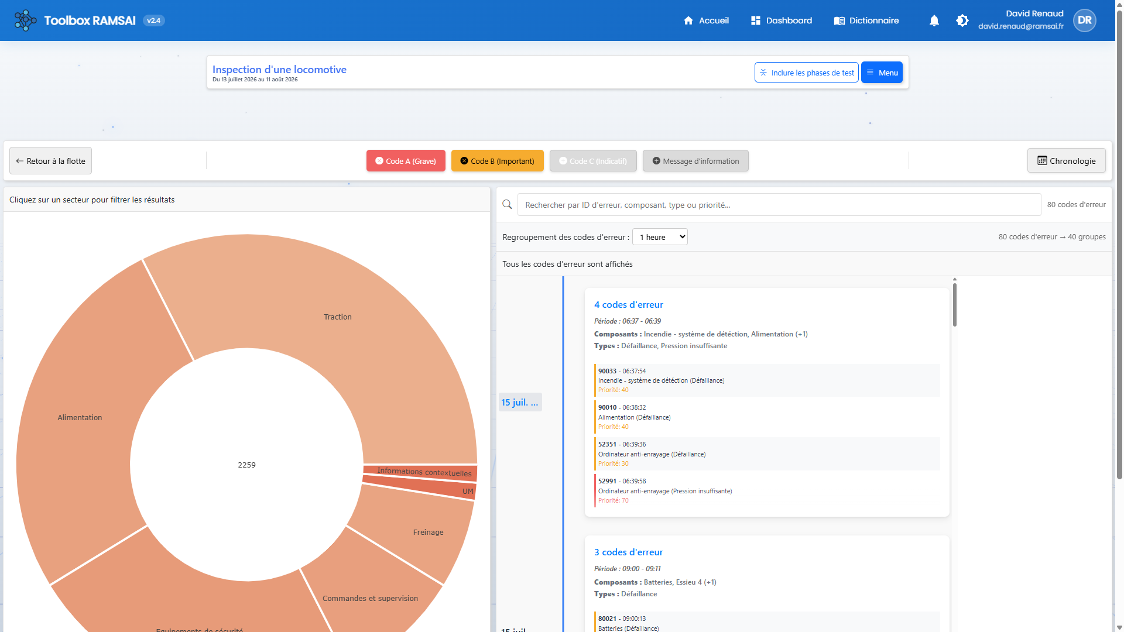Toggle the brightness theme icon
The height and width of the screenshot is (632, 1124).
click(962, 20)
